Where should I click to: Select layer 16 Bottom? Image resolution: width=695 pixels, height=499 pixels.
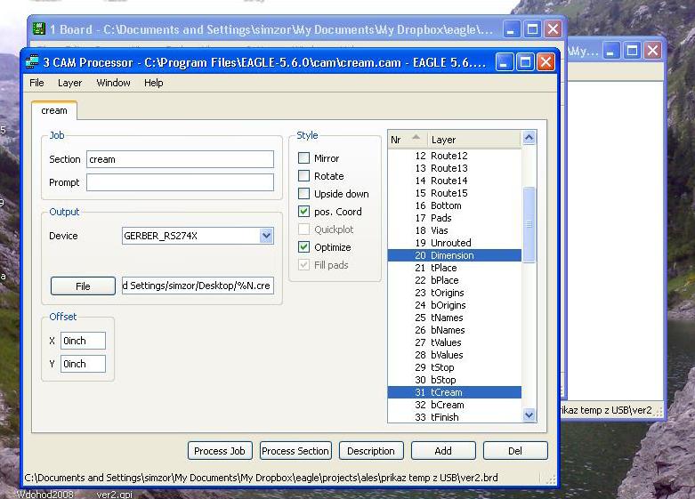[455, 205]
